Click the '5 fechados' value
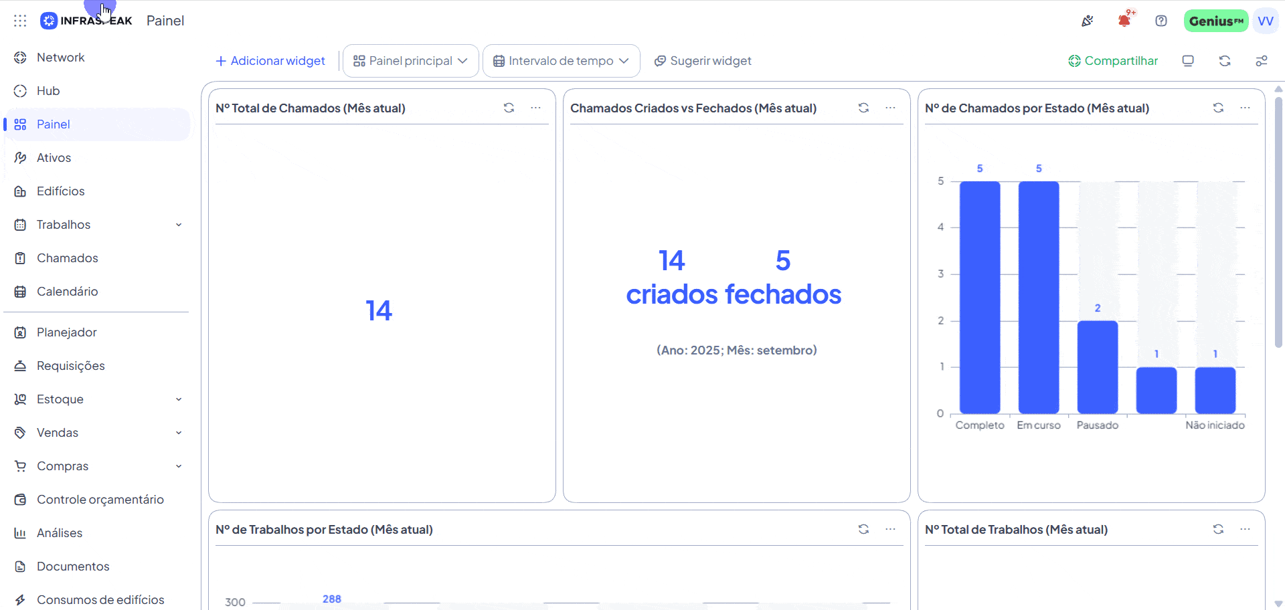The height and width of the screenshot is (610, 1285). (x=783, y=278)
